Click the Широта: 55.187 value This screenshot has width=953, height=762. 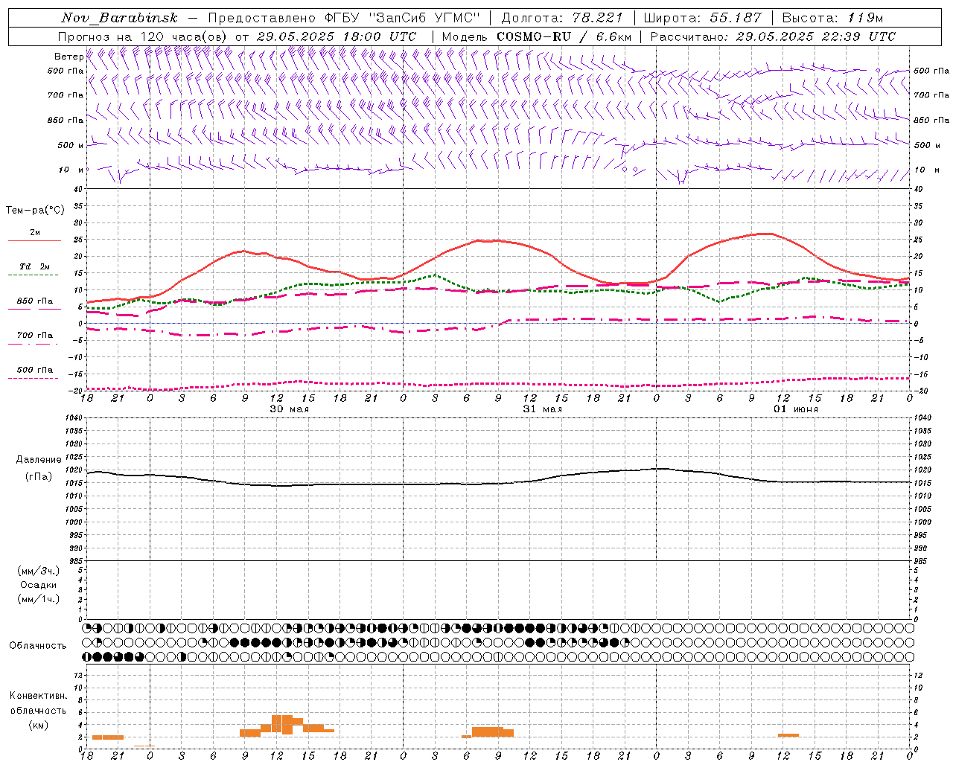pyautogui.click(x=702, y=18)
